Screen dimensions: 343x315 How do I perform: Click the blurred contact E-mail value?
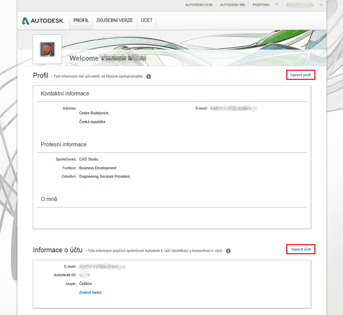pos(234,108)
